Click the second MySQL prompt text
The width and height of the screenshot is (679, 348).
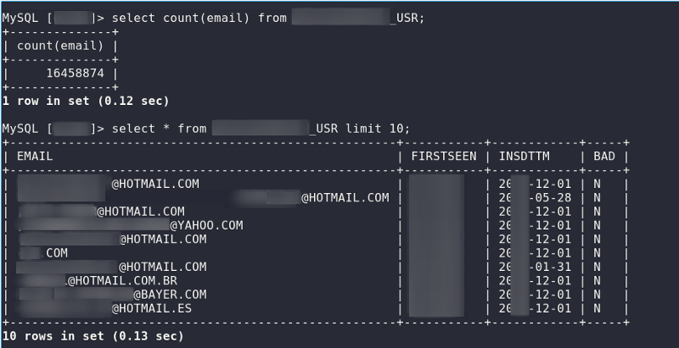53,129
